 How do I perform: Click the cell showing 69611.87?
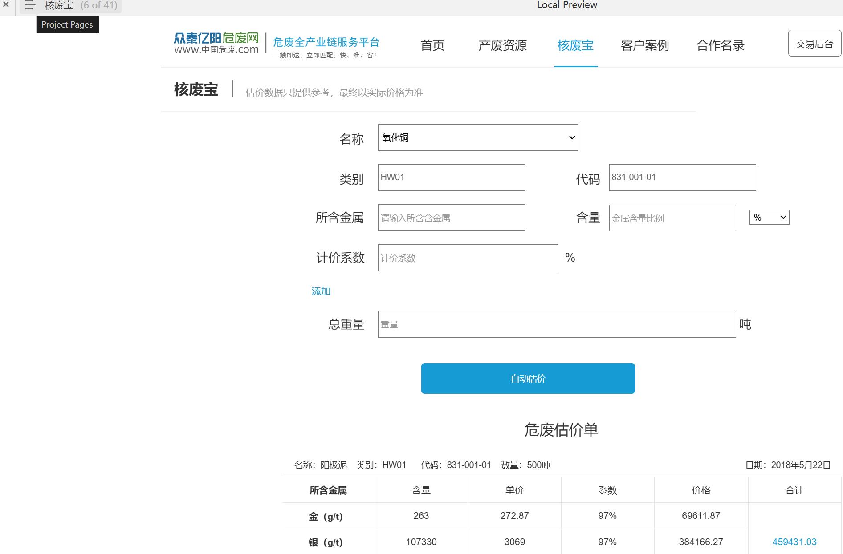pos(701,516)
